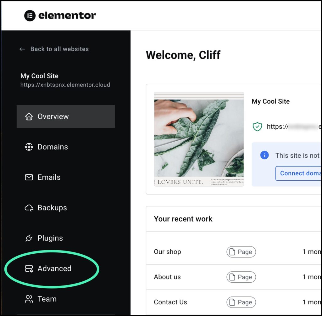Select the Overview home icon
Screen dimensions: 322x316
pos(29,116)
